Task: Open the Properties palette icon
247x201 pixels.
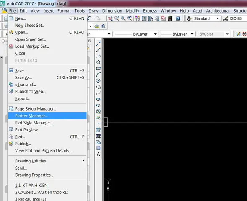Action: pos(138,18)
